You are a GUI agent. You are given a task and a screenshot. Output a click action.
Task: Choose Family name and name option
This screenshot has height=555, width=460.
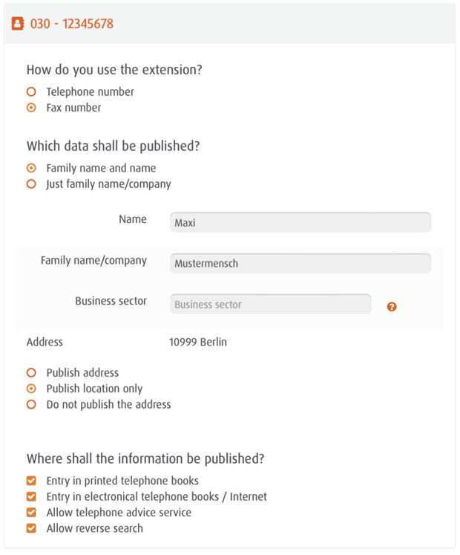point(31,168)
